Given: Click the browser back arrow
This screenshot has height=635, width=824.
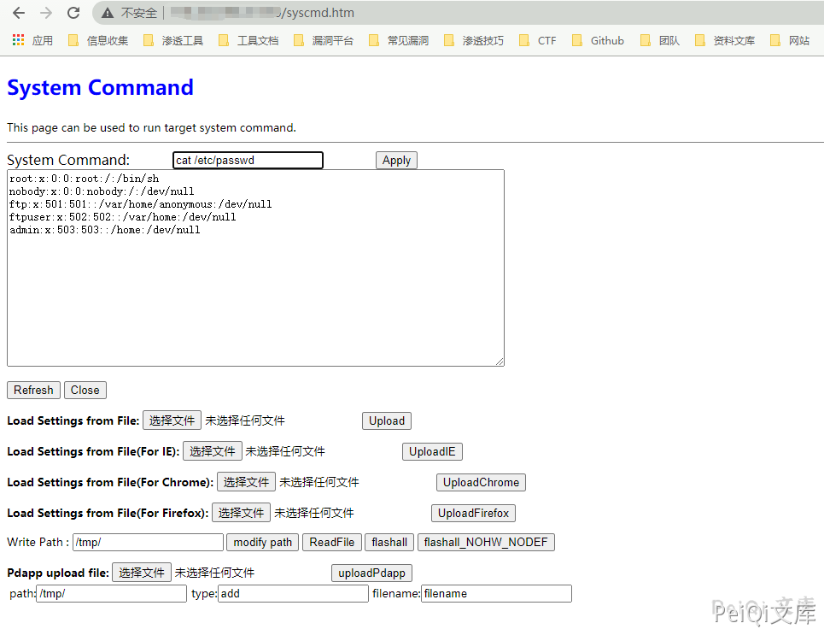Looking at the screenshot, I should pyautogui.click(x=19, y=13).
